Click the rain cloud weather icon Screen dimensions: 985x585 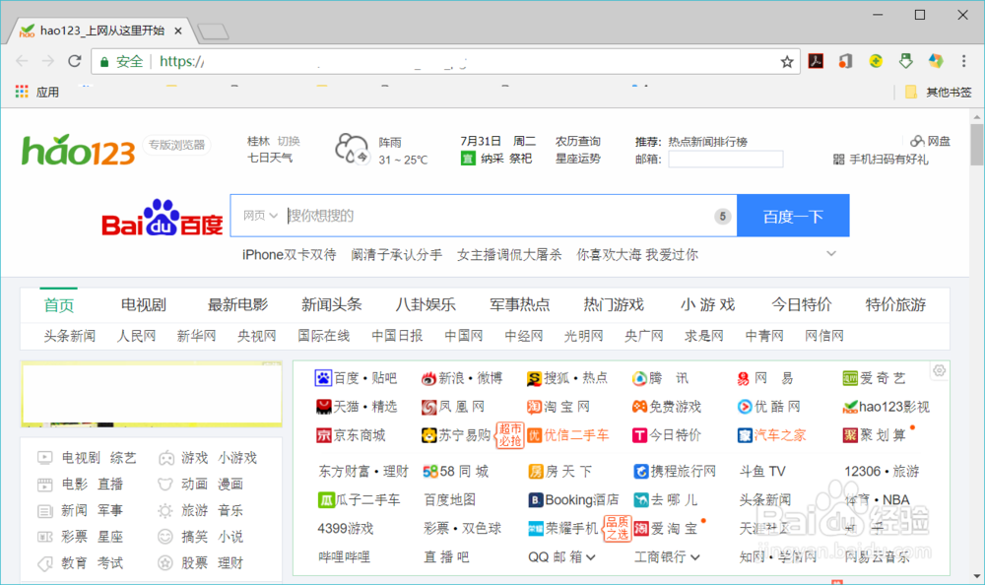click(352, 149)
